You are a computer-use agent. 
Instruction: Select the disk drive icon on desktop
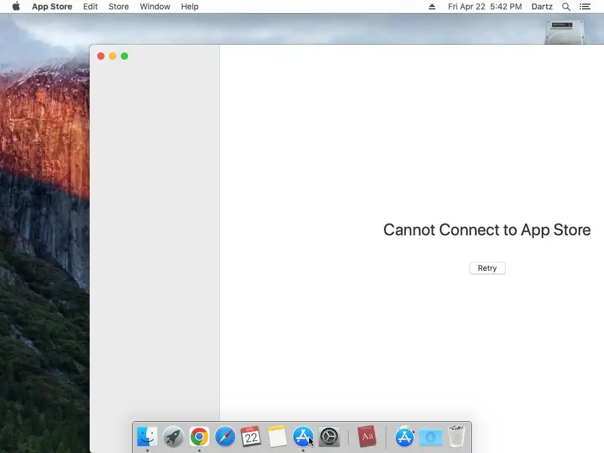564,32
